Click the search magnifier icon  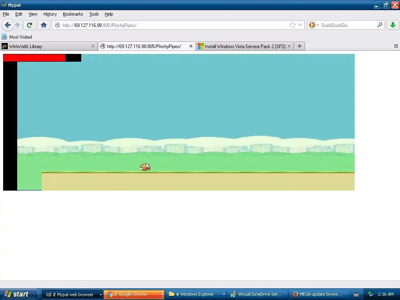click(380, 25)
